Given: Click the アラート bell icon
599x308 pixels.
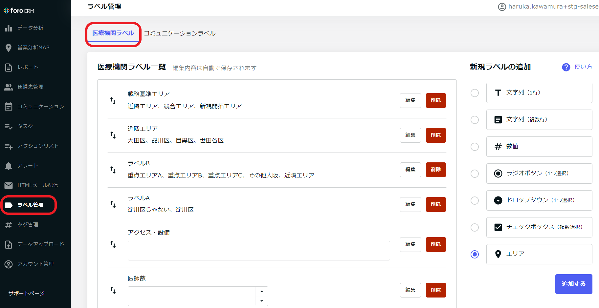Looking at the screenshot, I should (x=9, y=166).
